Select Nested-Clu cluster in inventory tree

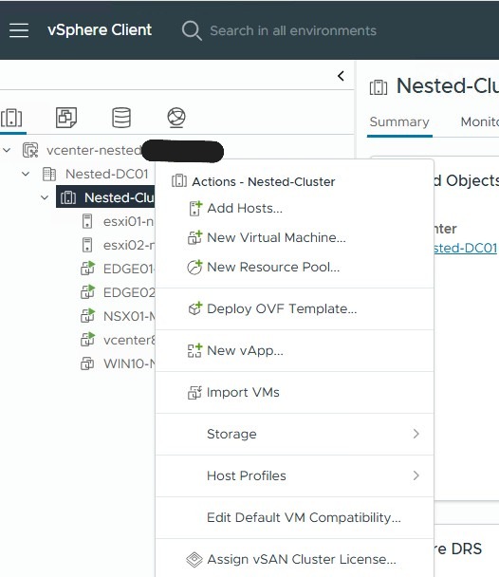(x=120, y=197)
